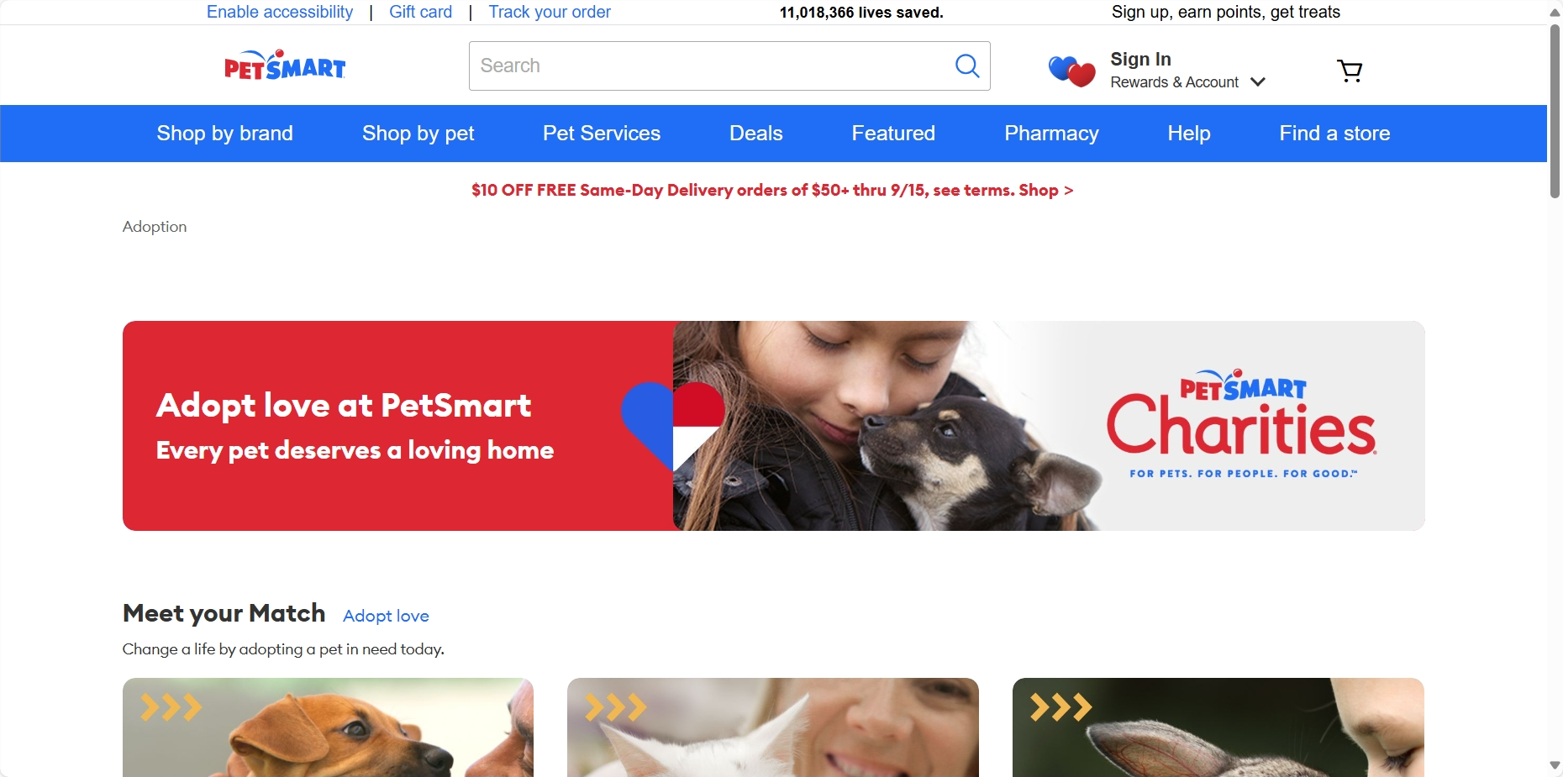Open the Shop by brand menu
The height and width of the screenshot is (777, 1563).
tap(224, 134)
